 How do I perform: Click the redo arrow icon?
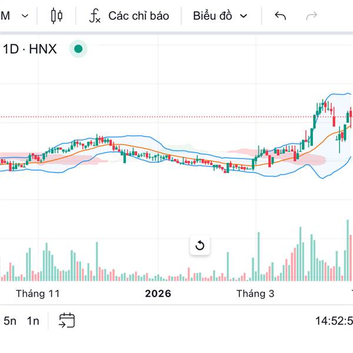[312, 16]
